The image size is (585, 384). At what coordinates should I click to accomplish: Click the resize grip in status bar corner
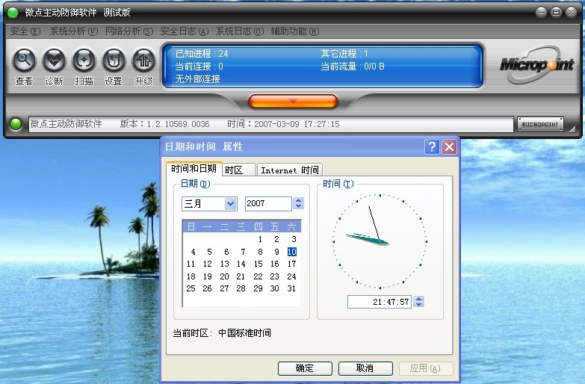[x=572, y=129]
